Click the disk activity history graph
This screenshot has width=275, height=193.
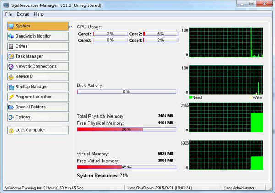[226, 80]
